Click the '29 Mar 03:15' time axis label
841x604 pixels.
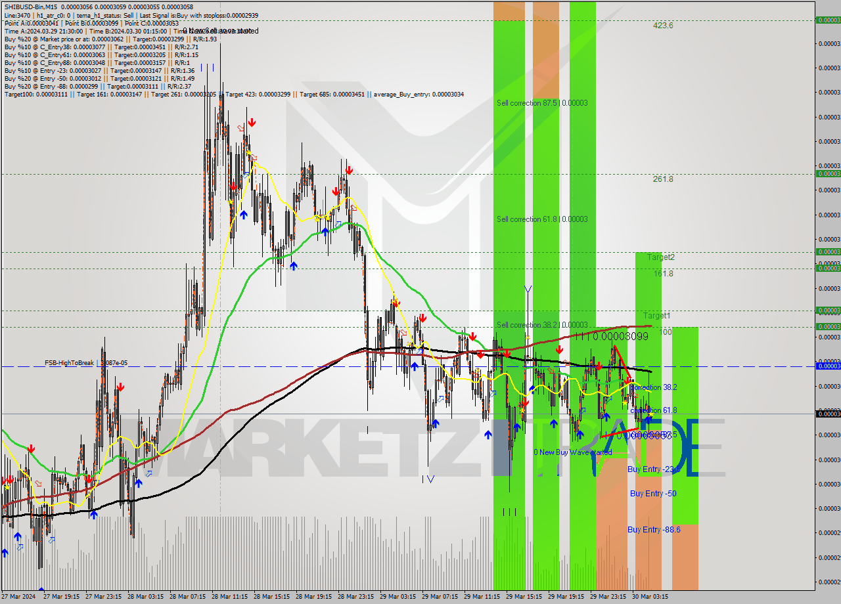point(398,597)
